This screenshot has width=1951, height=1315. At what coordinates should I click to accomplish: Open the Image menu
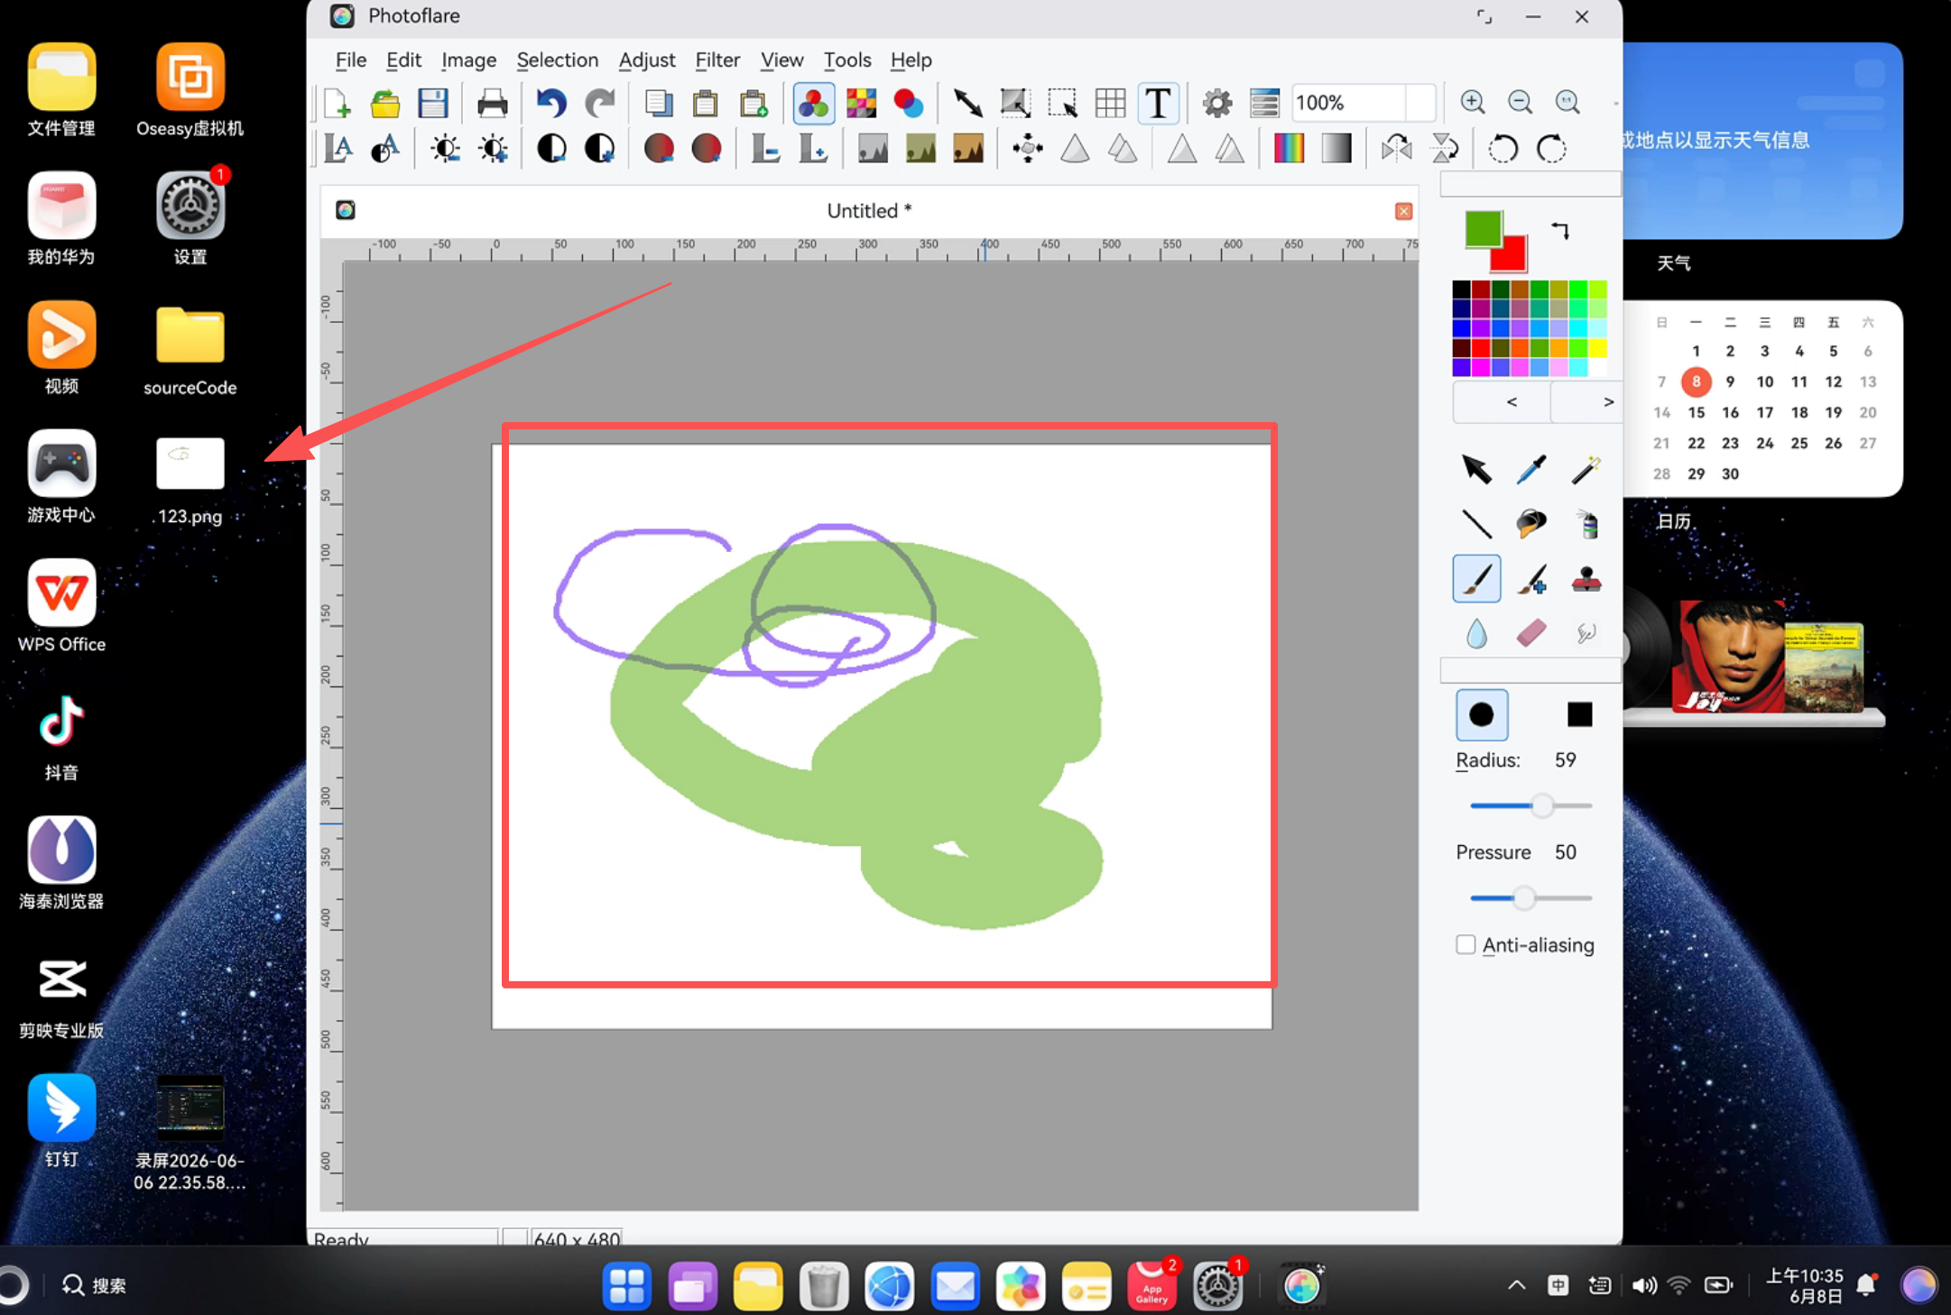468,60
